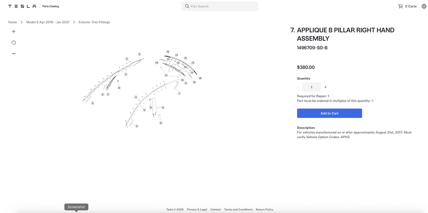The image size is (428, 213).
Task: Select callout 7 in the diagram
Action: 108,94
